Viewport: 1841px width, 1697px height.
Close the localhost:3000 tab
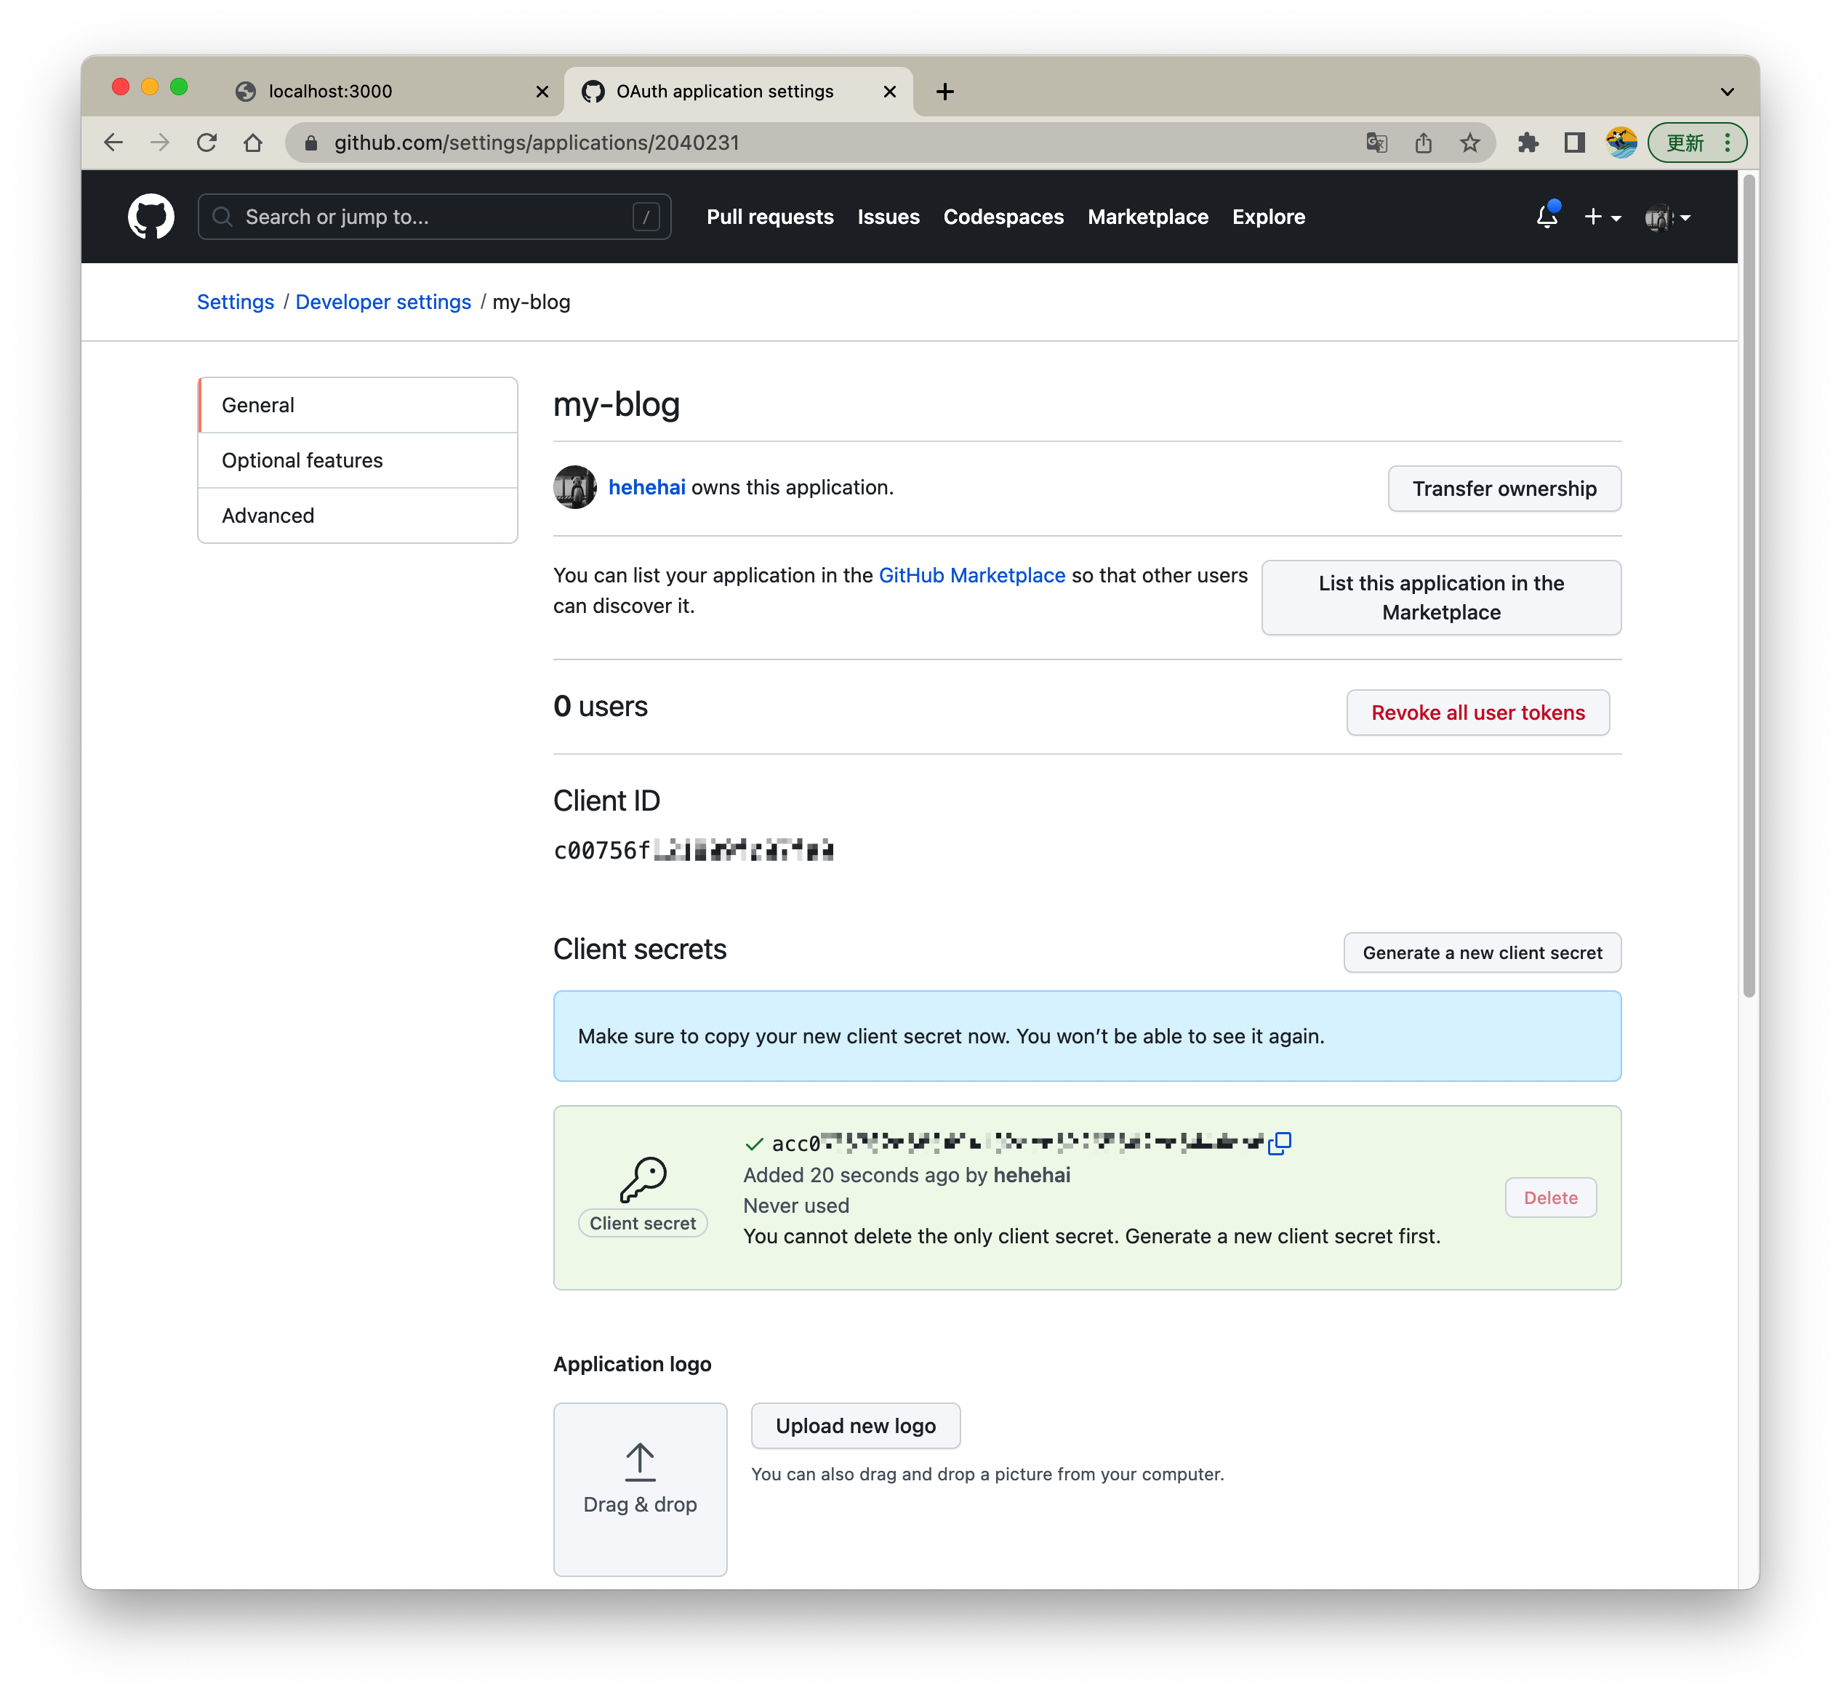[x=542, y=91]
